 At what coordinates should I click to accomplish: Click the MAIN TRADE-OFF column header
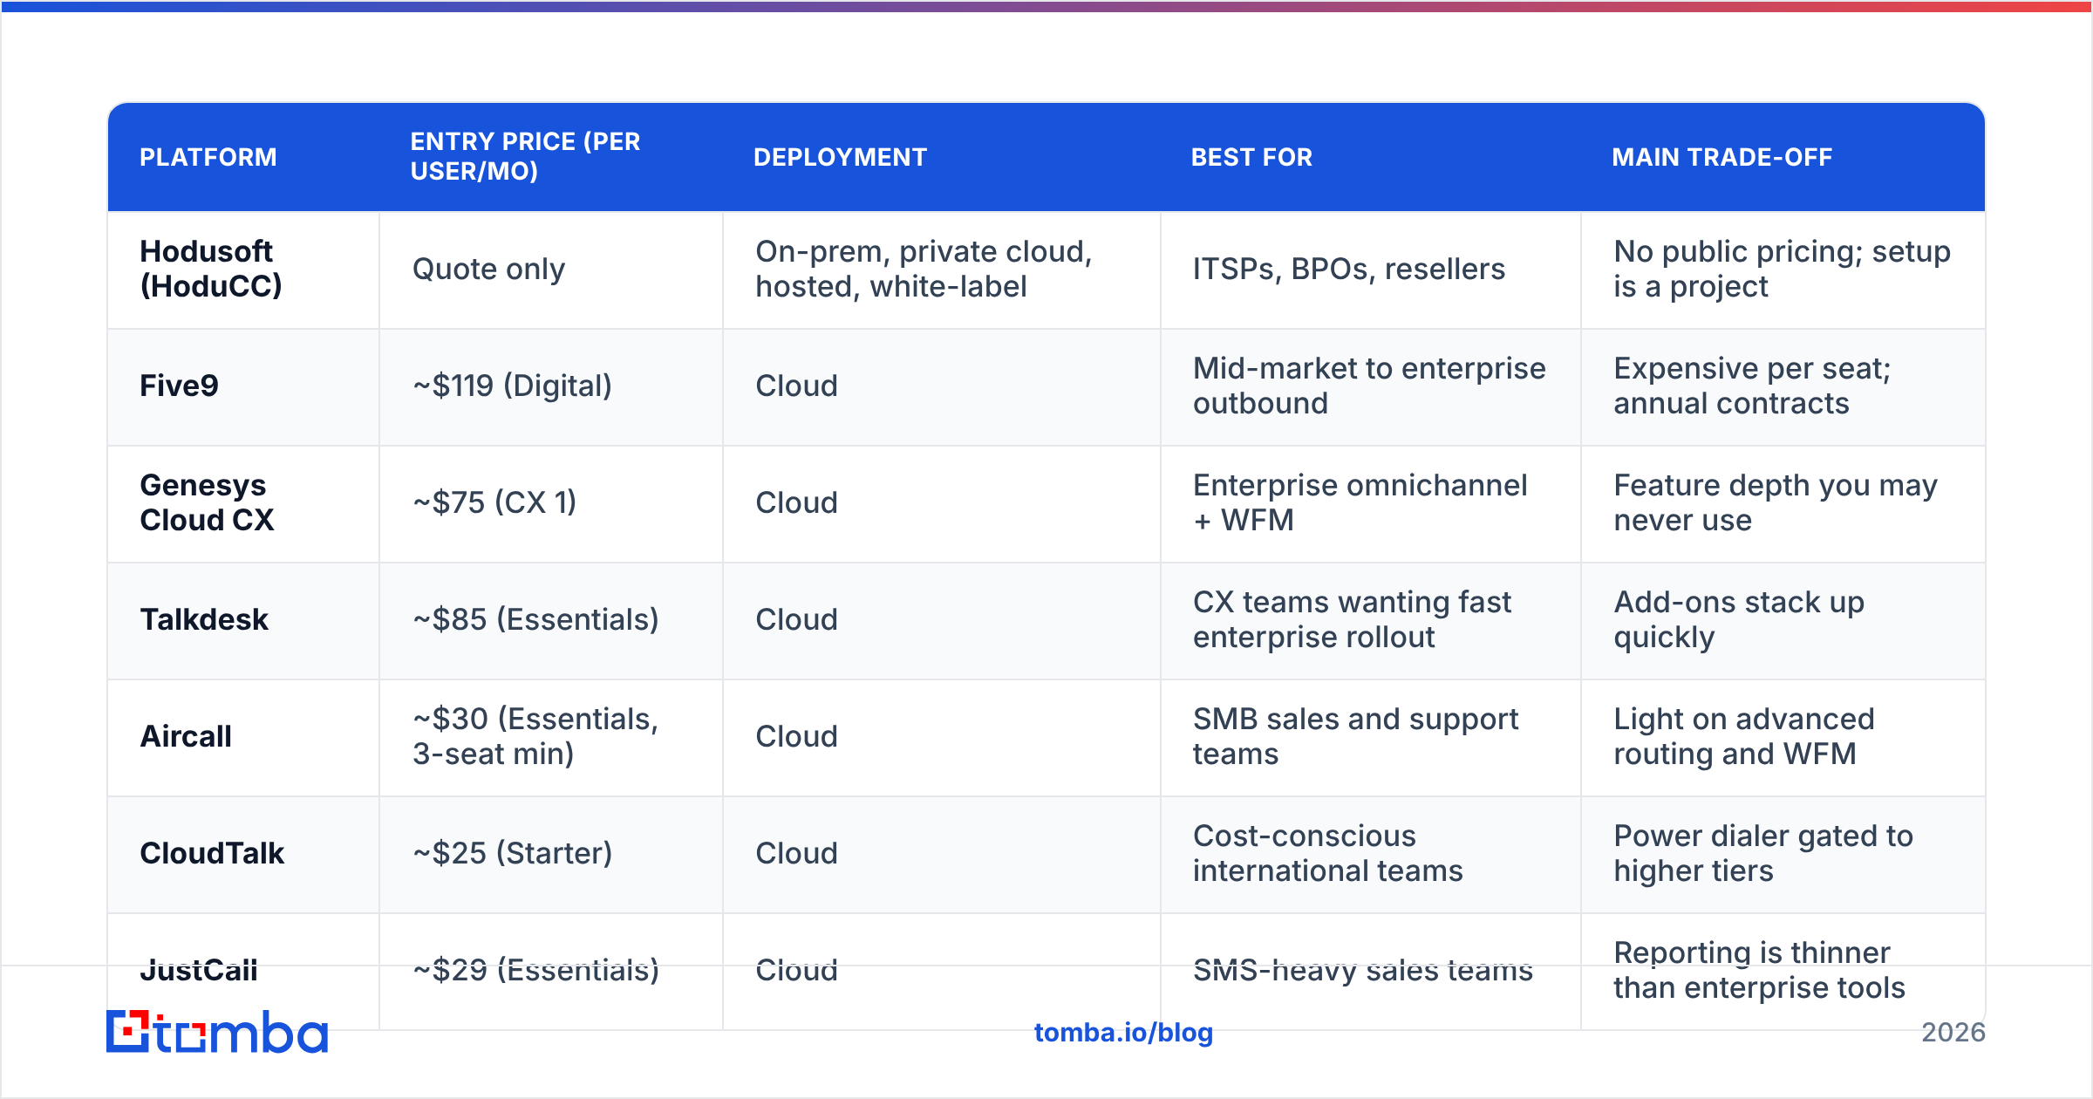1721,157
